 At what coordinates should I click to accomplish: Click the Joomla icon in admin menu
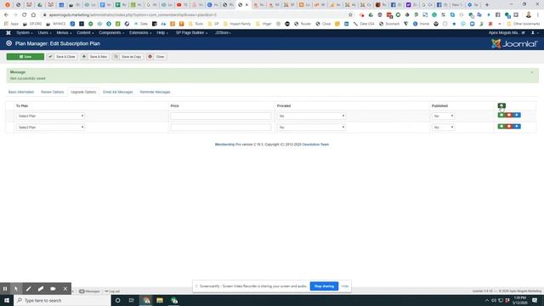8,32
